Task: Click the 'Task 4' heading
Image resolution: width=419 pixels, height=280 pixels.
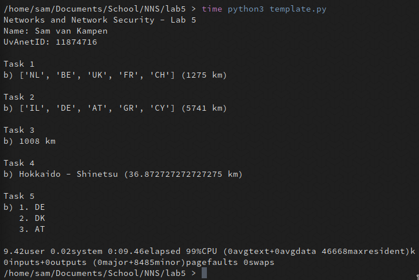Action: tap(19, 163)
